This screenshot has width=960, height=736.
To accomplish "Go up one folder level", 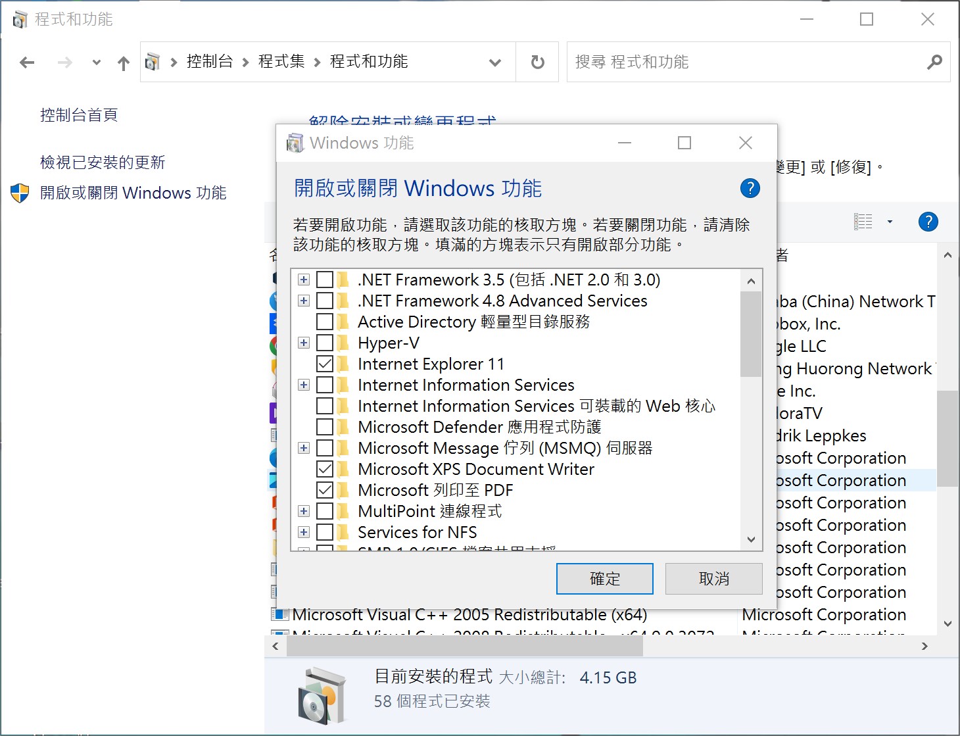I will coord(124,62).
